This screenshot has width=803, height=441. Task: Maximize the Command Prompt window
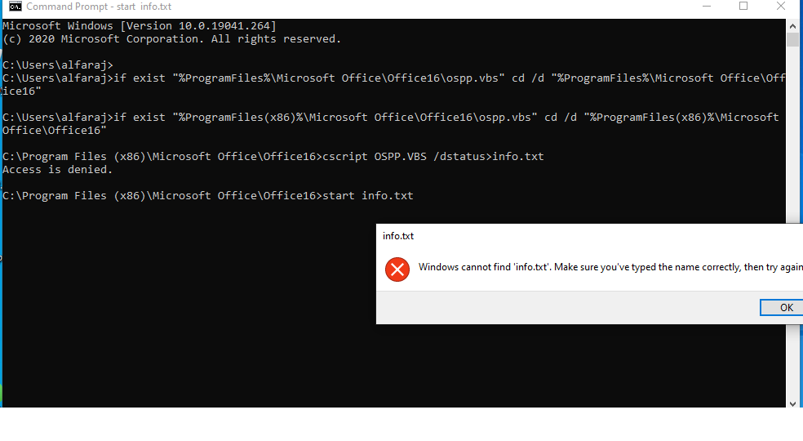click(743, 7)
